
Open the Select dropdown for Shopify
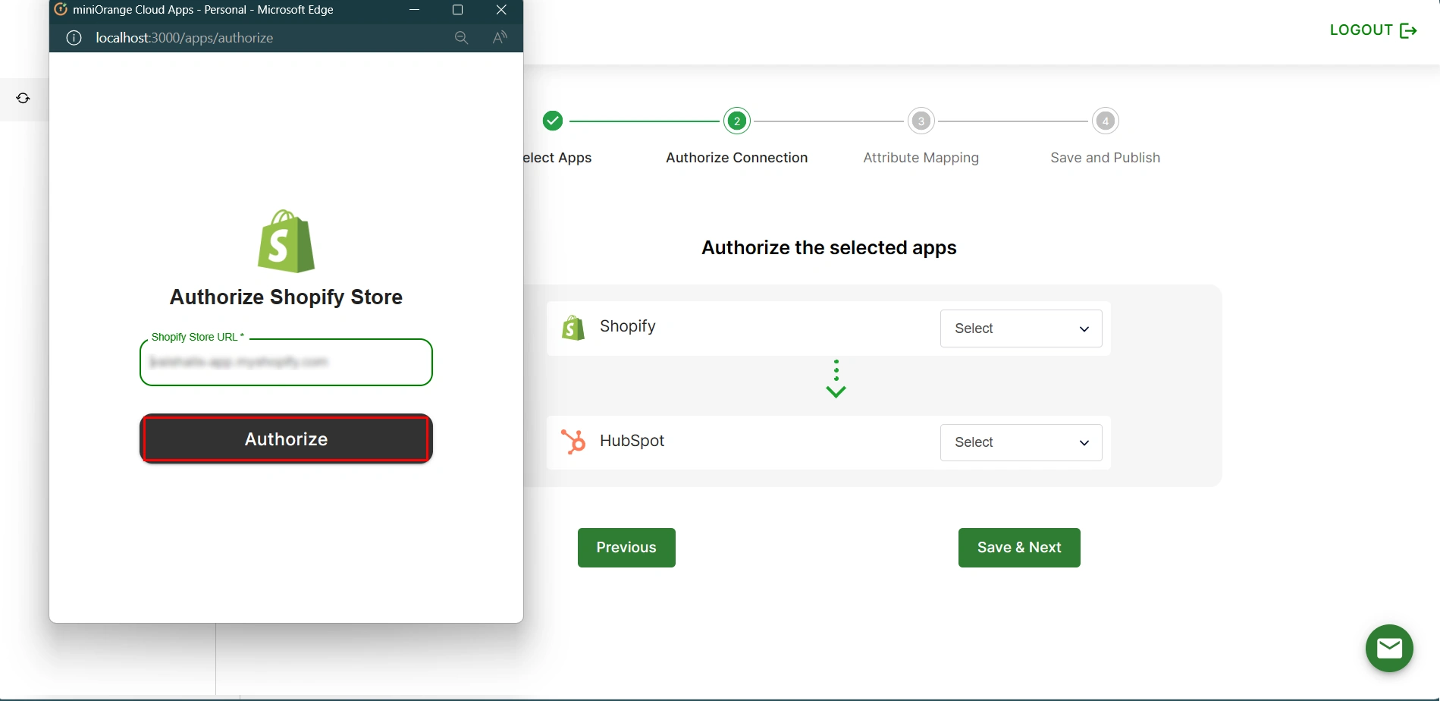[1020, 328]
